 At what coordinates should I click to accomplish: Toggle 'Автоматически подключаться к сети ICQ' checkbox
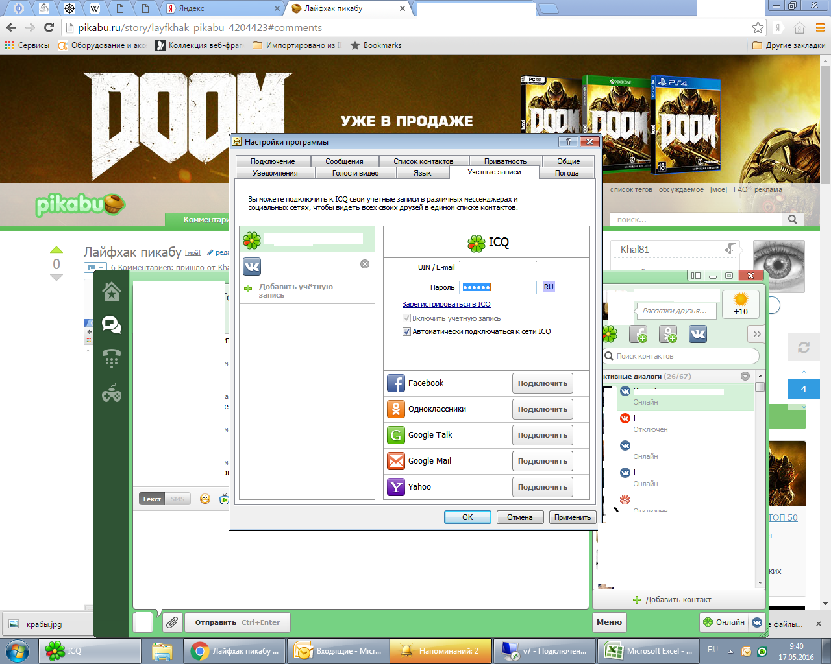tap(406, 331)
